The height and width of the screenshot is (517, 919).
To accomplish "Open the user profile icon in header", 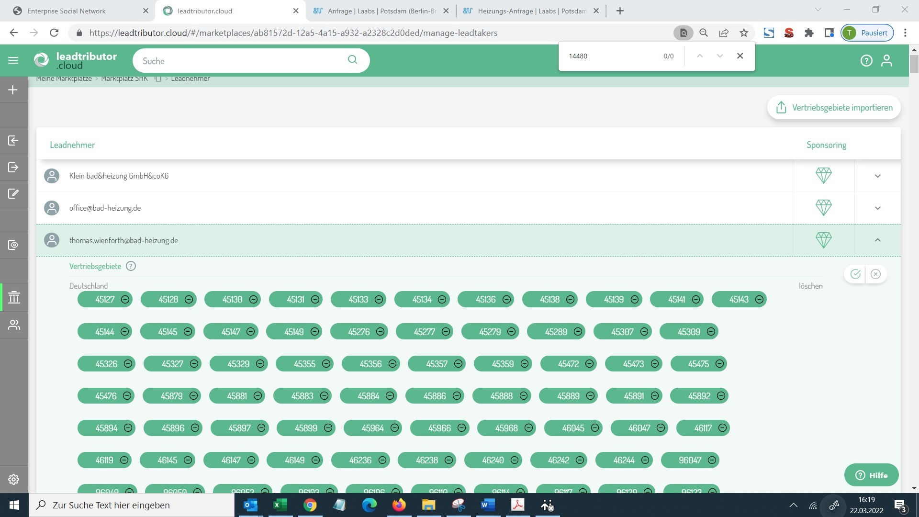I will click(x=886, y=60).
